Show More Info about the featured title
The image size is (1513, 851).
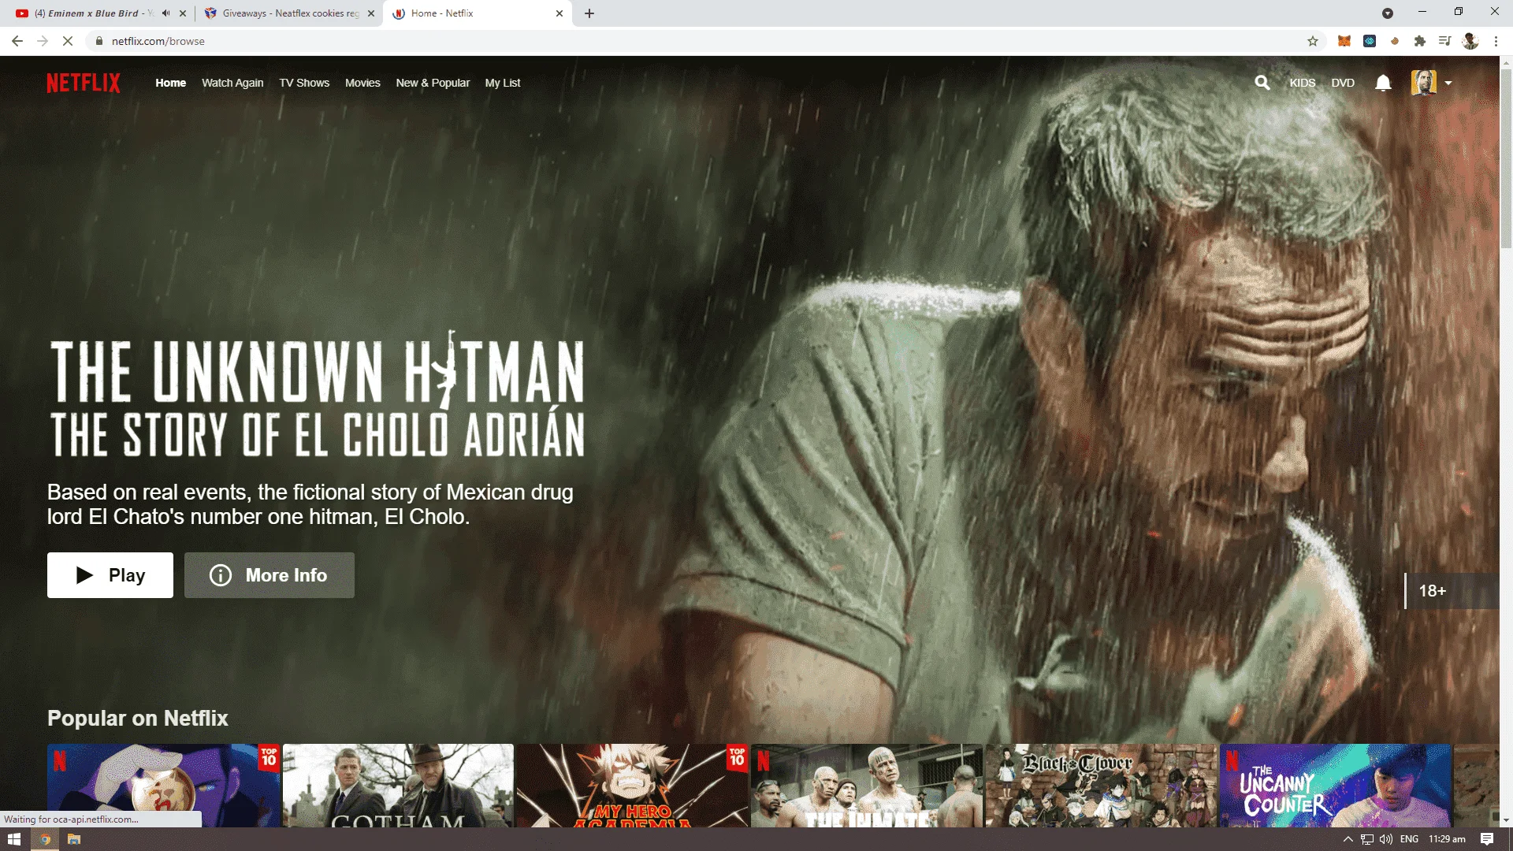coord(270,575)
